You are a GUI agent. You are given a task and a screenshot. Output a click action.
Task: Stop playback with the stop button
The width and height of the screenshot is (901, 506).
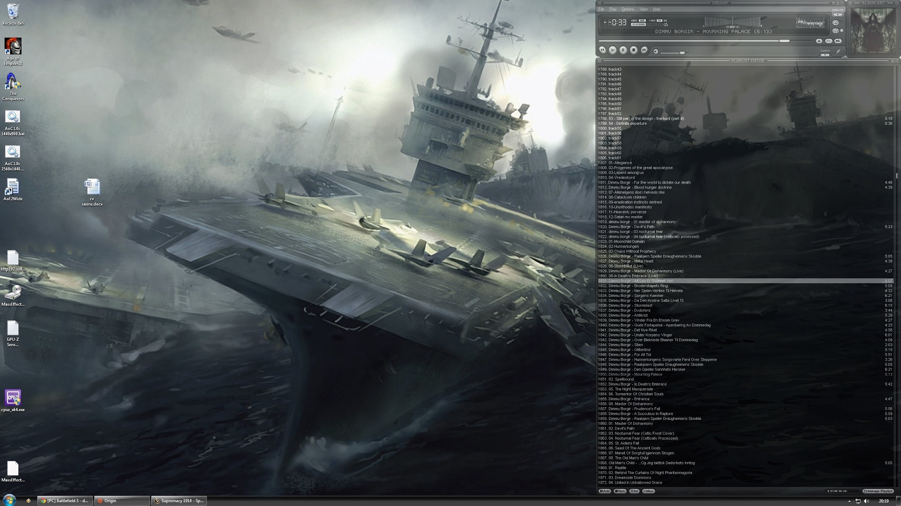click(634, 50)
